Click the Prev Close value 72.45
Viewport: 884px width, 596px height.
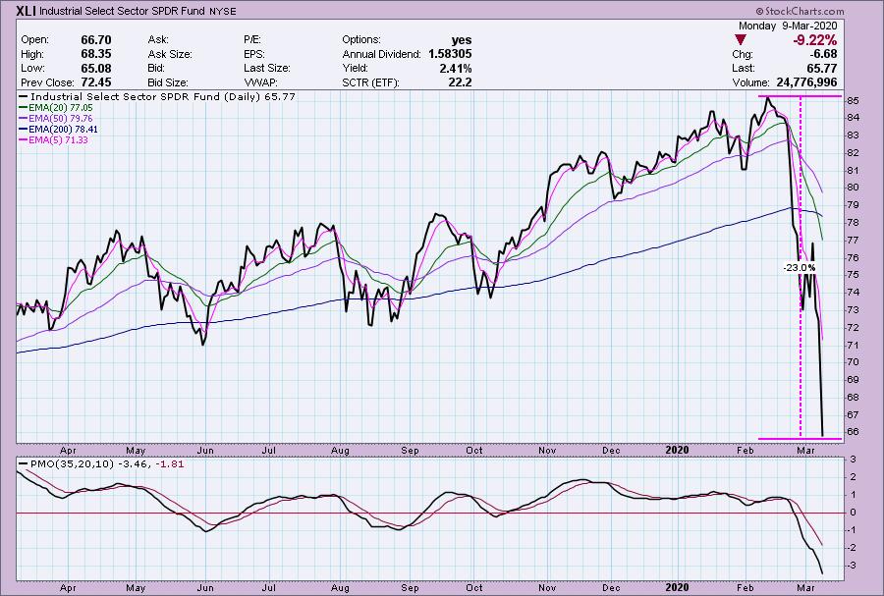pos(96,82)
